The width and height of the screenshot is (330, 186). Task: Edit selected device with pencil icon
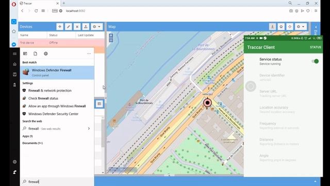(x=69, y=27)
